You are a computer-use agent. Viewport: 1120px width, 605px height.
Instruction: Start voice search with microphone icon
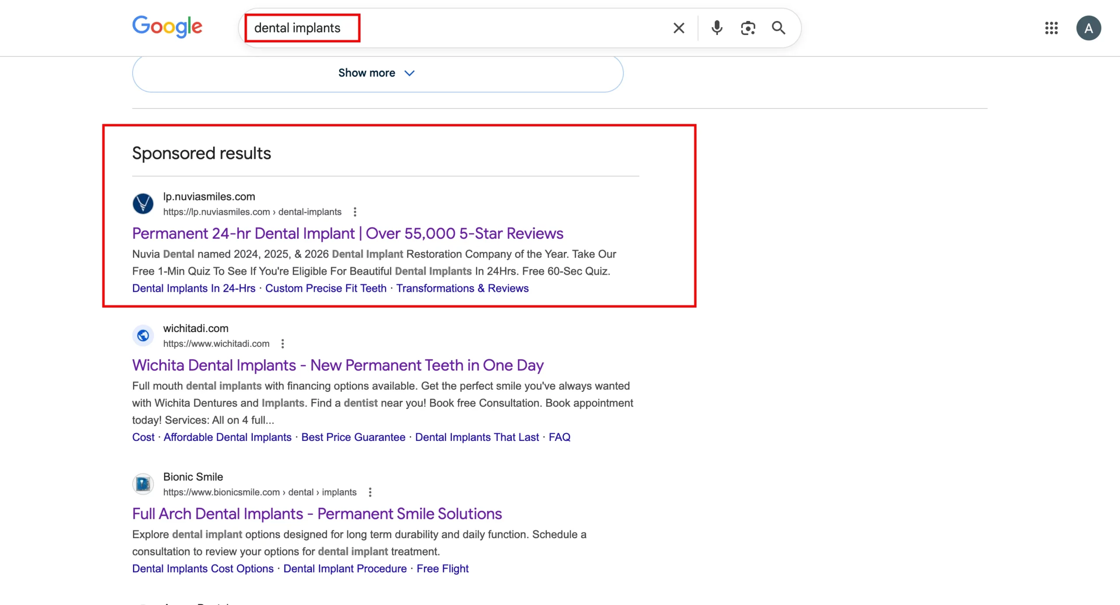click(x=717, y=28)
